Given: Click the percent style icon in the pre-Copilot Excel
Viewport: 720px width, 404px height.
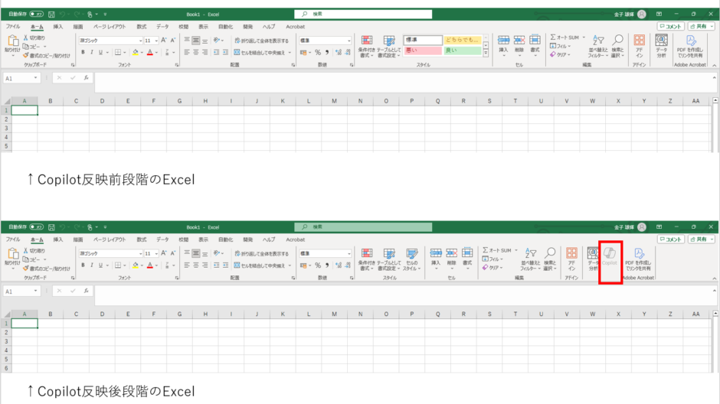Looking at the screenshot, I should pyautogui.click(x=318, y=52).
